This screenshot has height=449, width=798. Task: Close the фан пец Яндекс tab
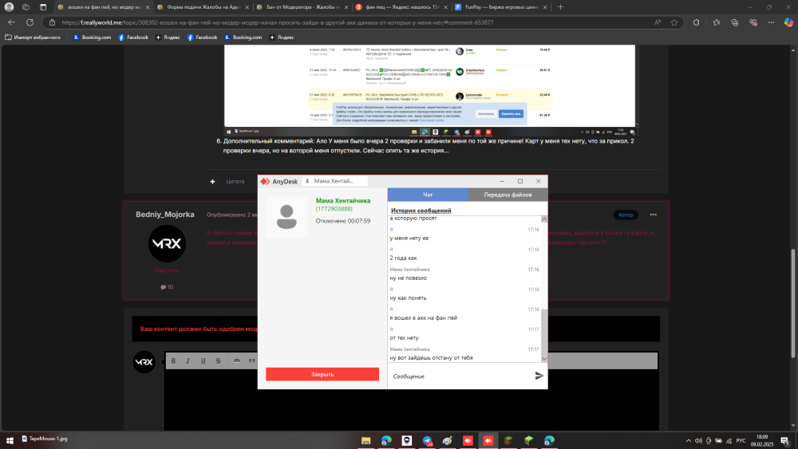(x=445, y=7)
